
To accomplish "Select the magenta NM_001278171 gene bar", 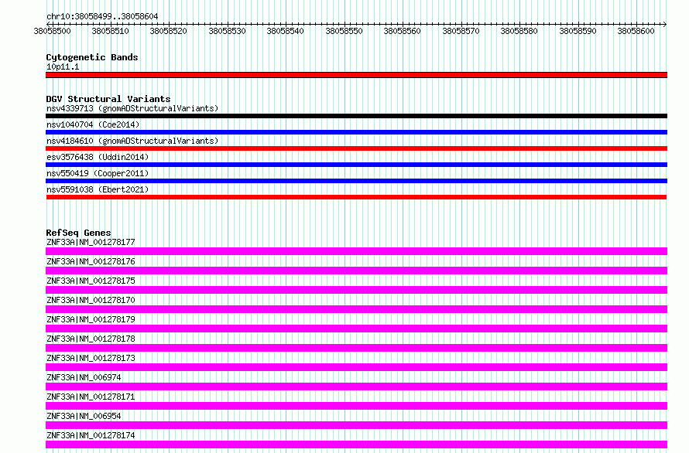I will 356,406.
